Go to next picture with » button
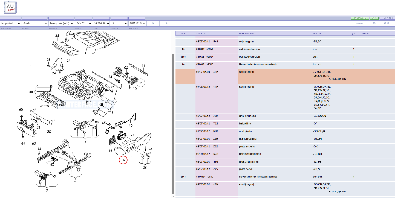The image size is (395, 198). coord(166,23)
